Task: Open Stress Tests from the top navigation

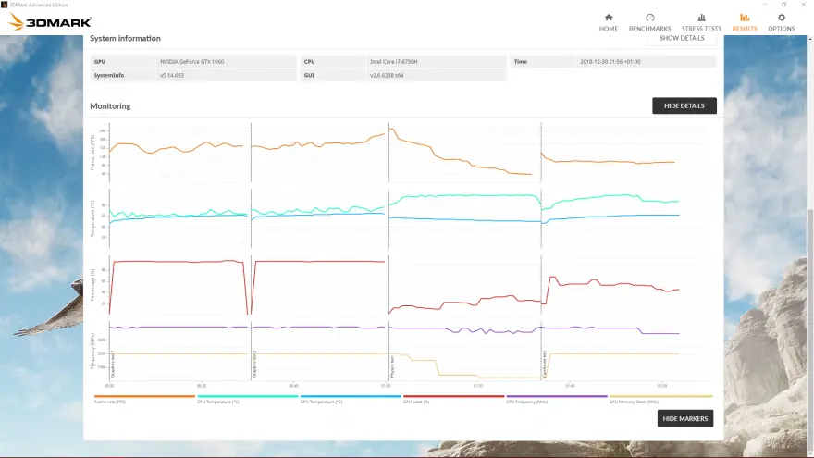Action: [701, 18]
